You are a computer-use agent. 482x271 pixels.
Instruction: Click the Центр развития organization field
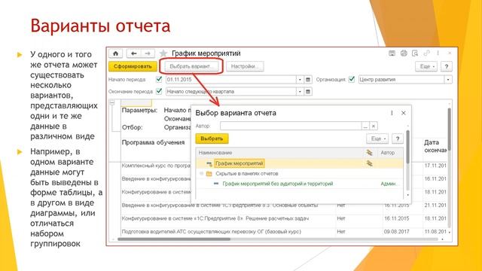[401, 80]
